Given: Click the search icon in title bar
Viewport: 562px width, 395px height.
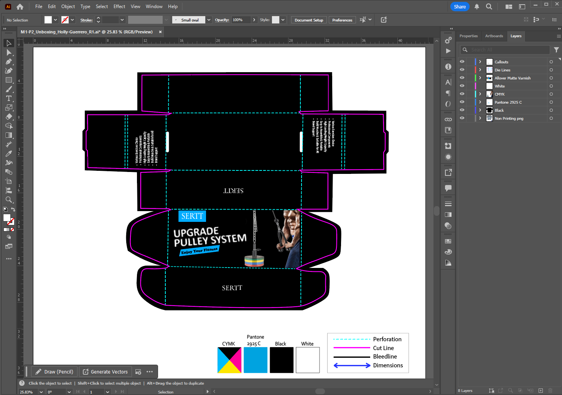Looking at the screenshot, I should pos(489,7).
